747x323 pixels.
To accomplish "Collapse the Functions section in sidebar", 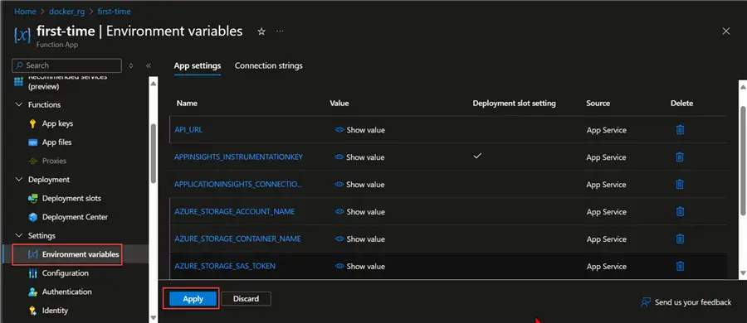I will coord(19,104).
